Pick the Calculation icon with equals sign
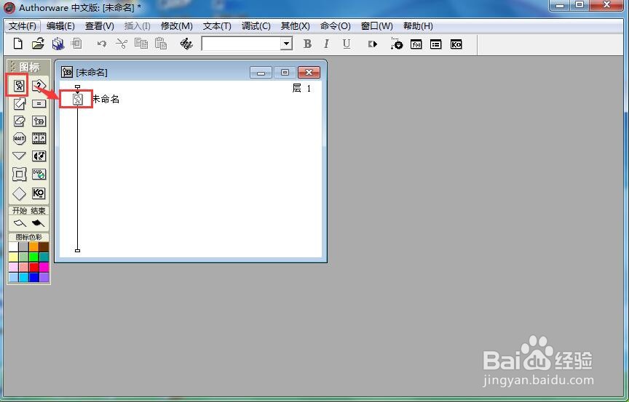 [39, 104]
